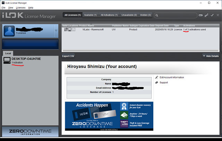Click the UVI publisher cell

click(114, 29)
